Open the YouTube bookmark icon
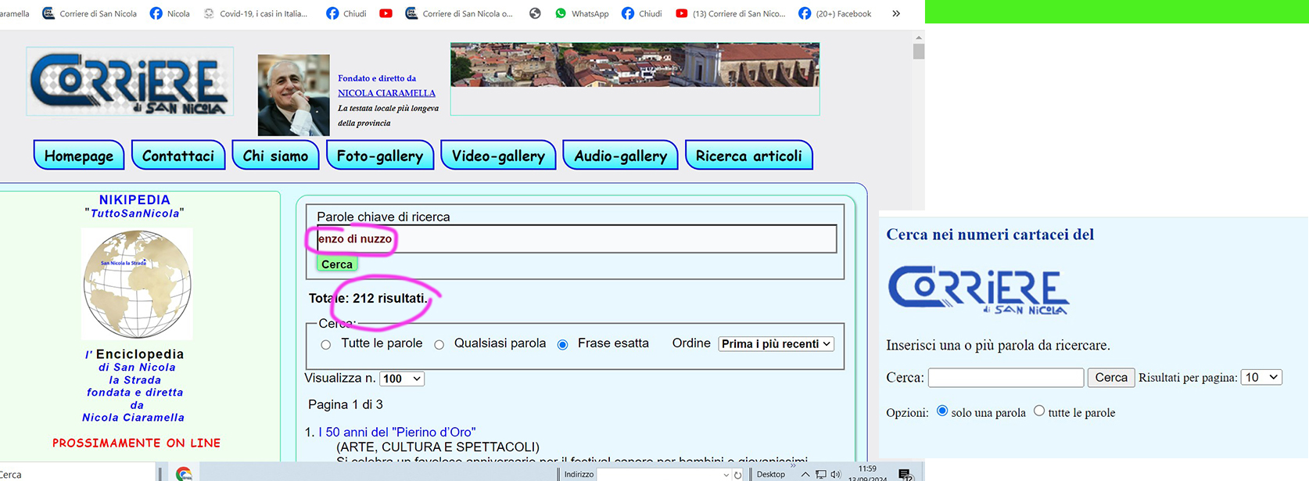 coord(386,13)
